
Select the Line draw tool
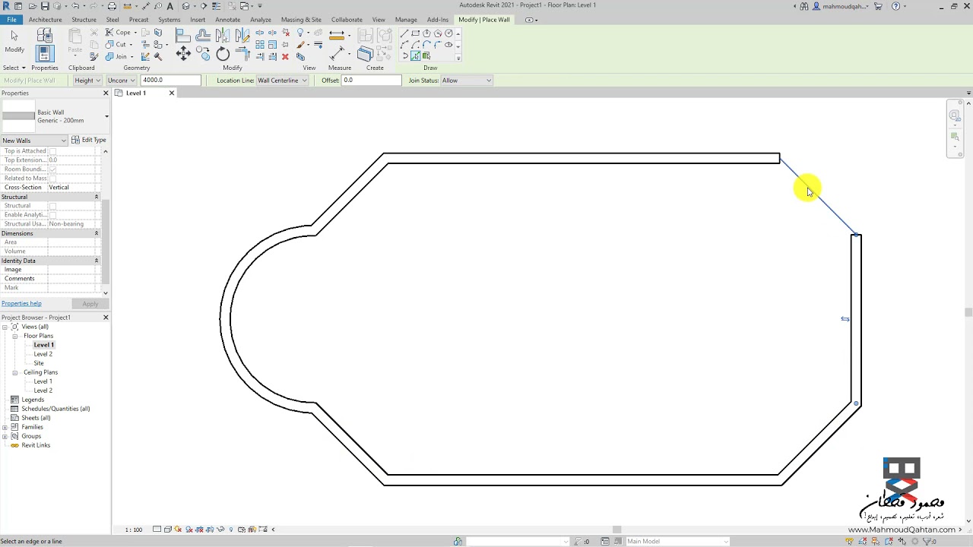pyautogui.click(x=404, y=33)
